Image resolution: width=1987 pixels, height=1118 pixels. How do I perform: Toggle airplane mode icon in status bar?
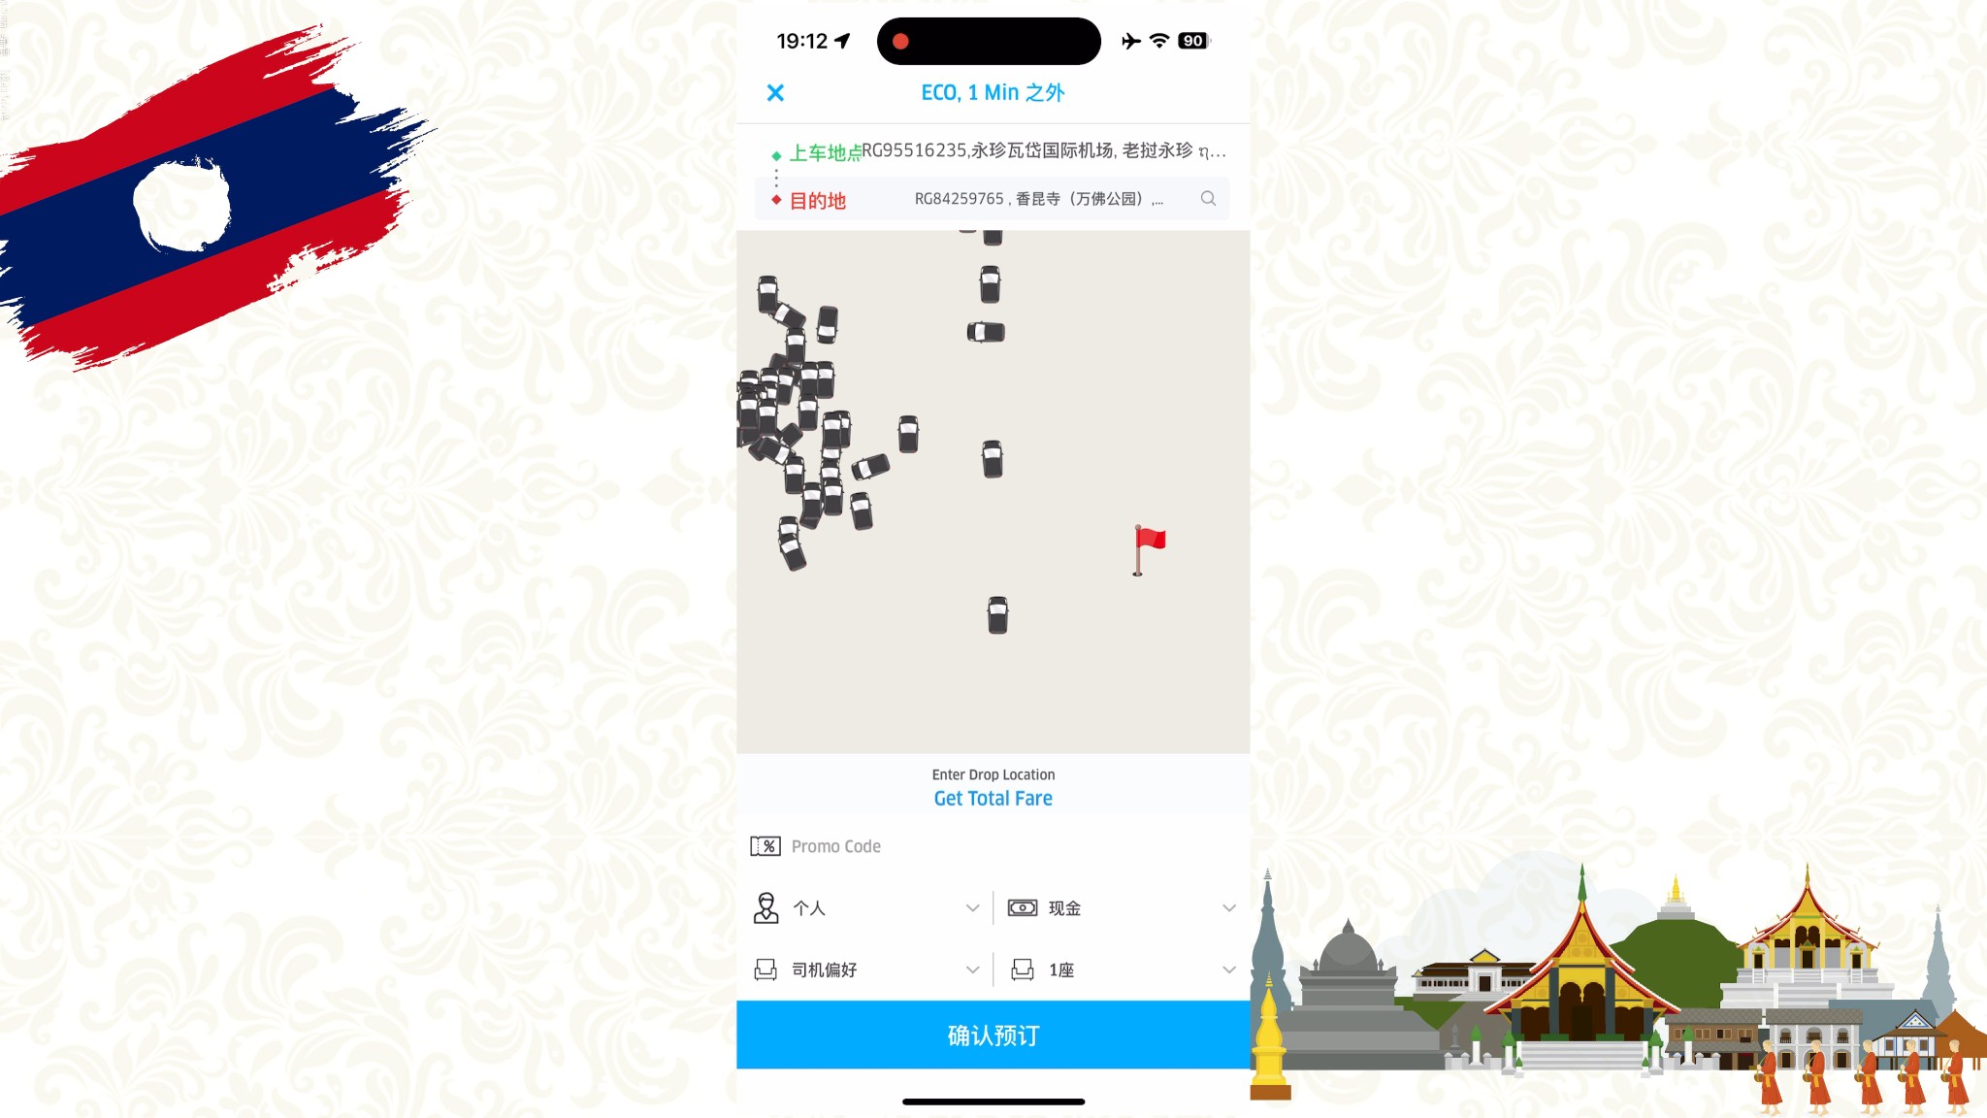1130,40
